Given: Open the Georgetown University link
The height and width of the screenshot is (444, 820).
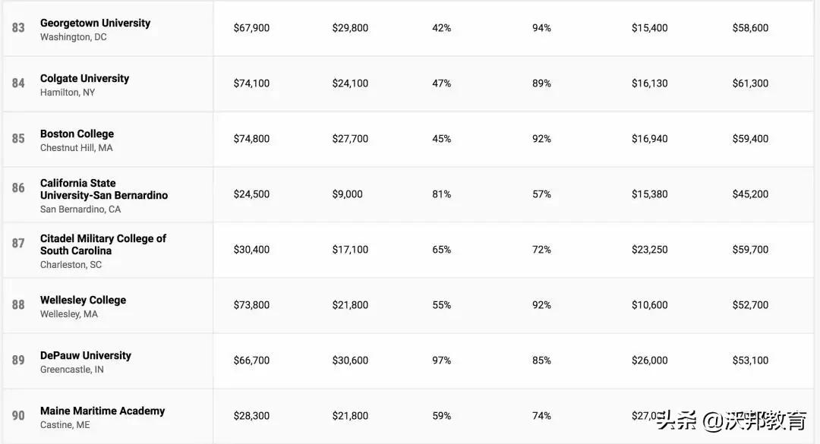Looking at the screenshot, I should pos(95,23).
